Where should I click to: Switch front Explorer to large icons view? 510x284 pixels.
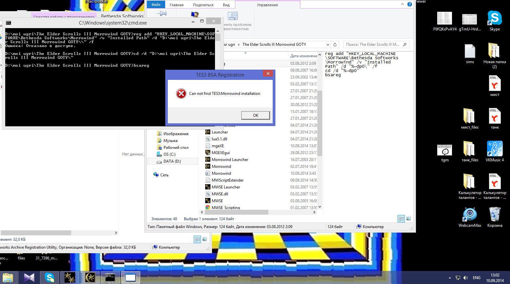pyautogui.click(x=408, y=219)
